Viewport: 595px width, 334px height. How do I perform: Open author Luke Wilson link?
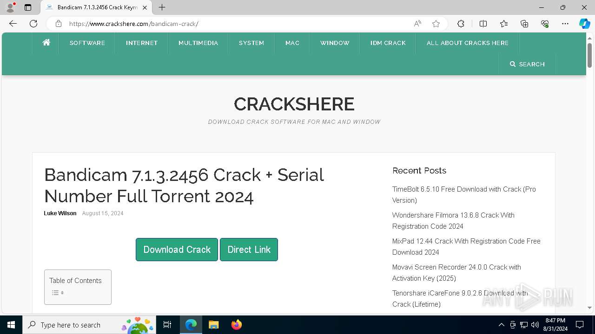(60, 213)
